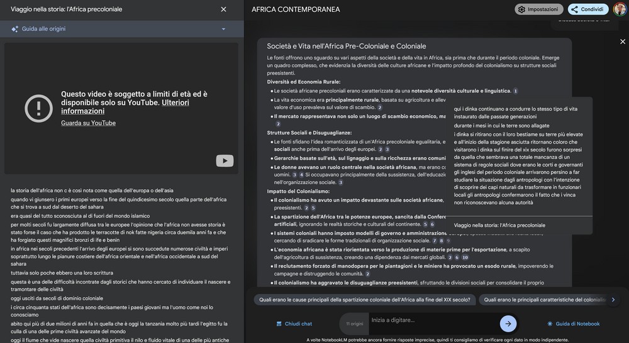Click citation 10 after mercati globali

click(465, 258)
